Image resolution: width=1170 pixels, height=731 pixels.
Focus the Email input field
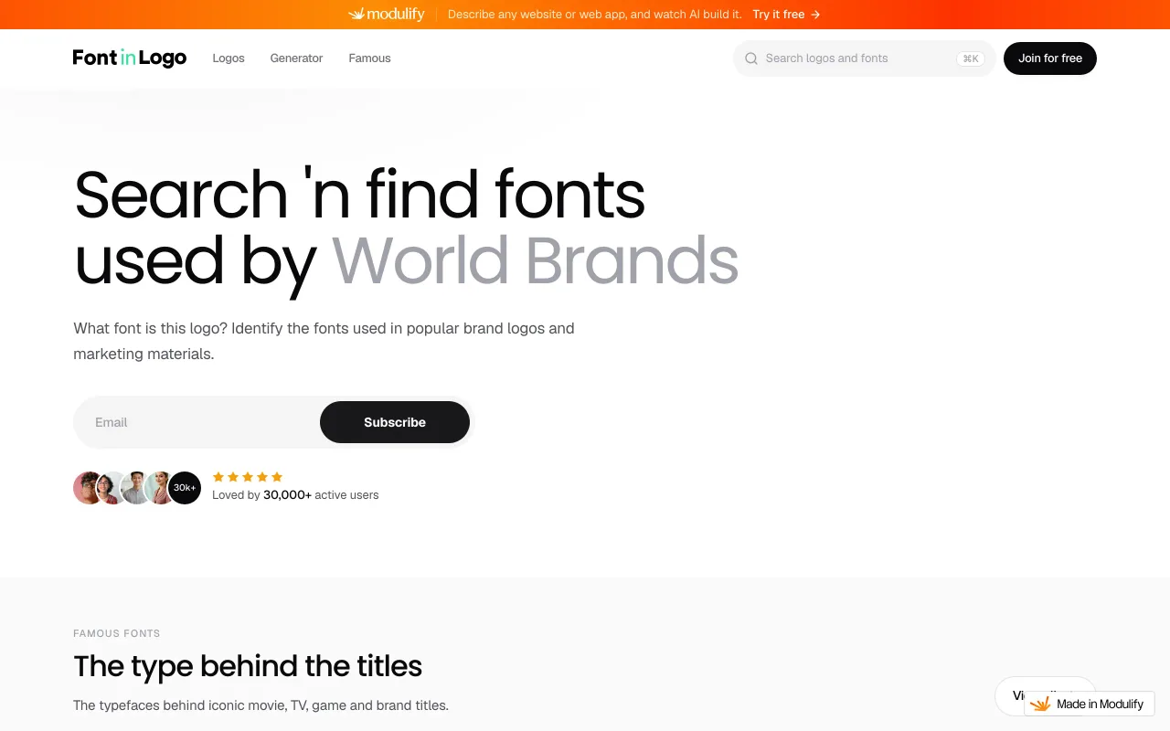(x=197, y=422)
